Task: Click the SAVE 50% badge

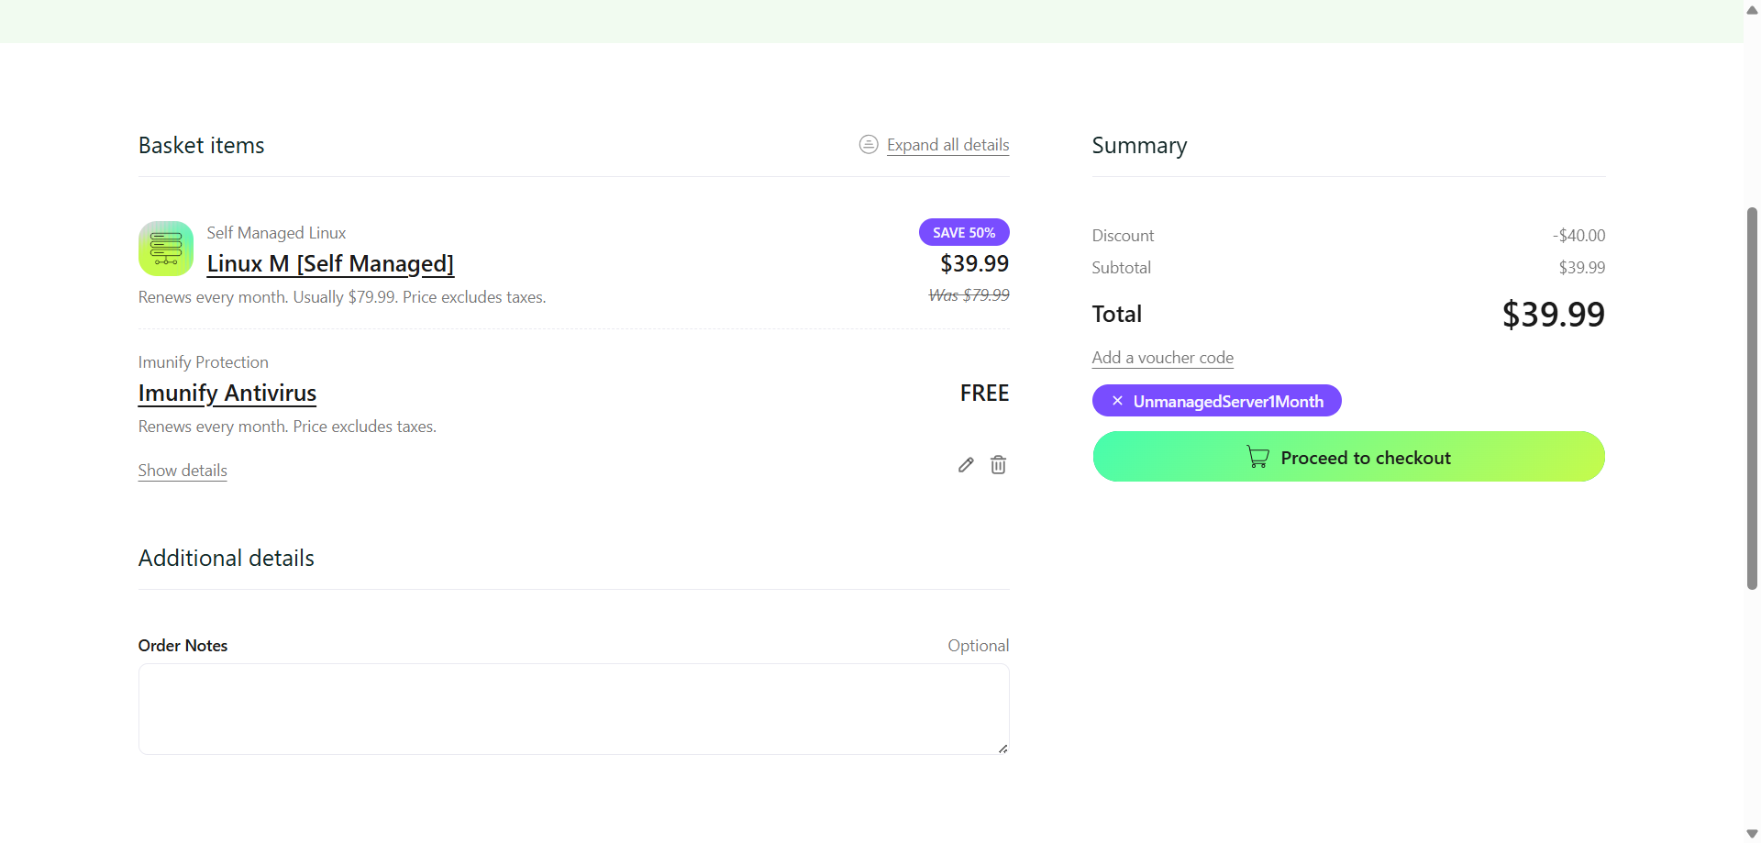Action: click(x=964, y=232)
